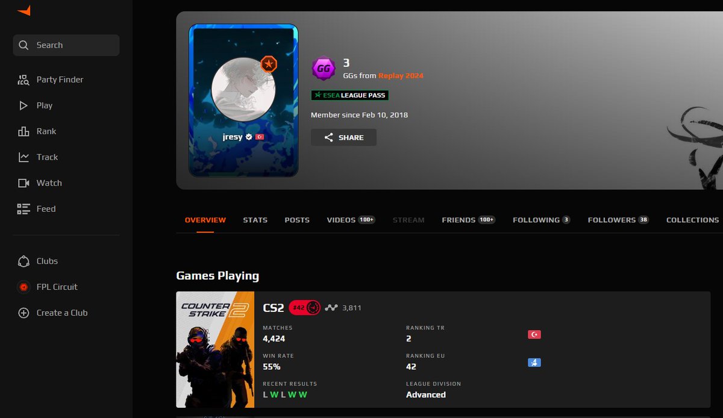Viewport: 723px width, 418px height.
Task: Open the Friends tab
Action: coord(468,220)
